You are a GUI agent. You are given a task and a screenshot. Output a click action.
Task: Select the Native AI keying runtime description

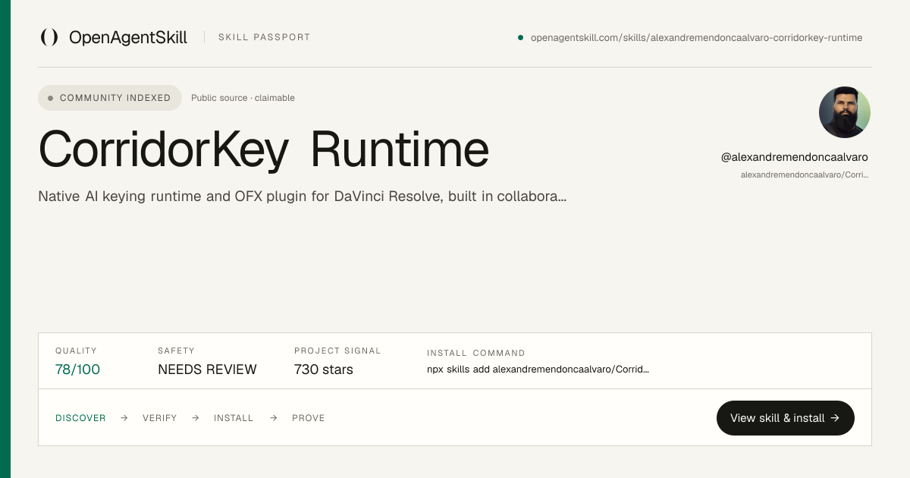coord(303,197)
